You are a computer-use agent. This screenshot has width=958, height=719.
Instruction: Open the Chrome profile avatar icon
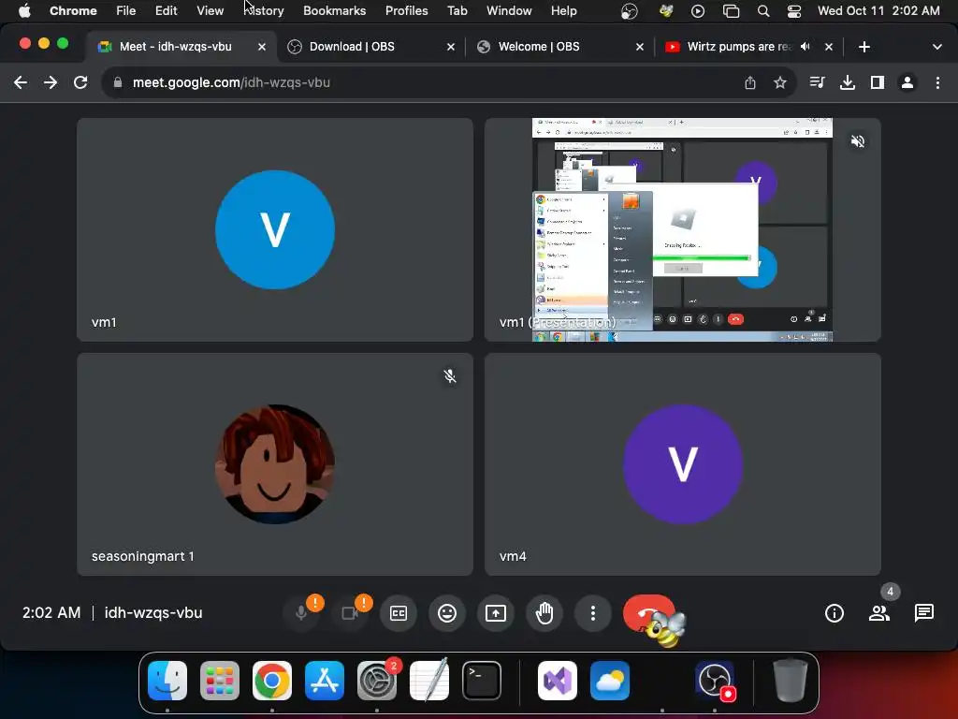point(907,82)
